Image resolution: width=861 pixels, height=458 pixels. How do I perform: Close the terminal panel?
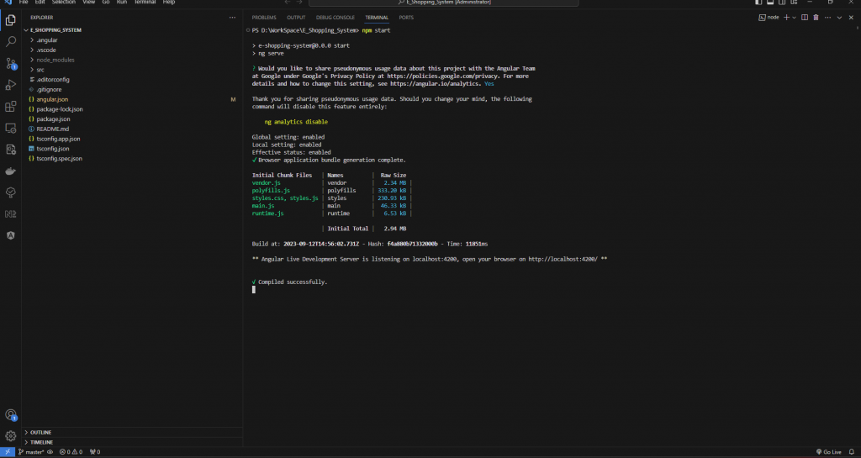(852, 18)
